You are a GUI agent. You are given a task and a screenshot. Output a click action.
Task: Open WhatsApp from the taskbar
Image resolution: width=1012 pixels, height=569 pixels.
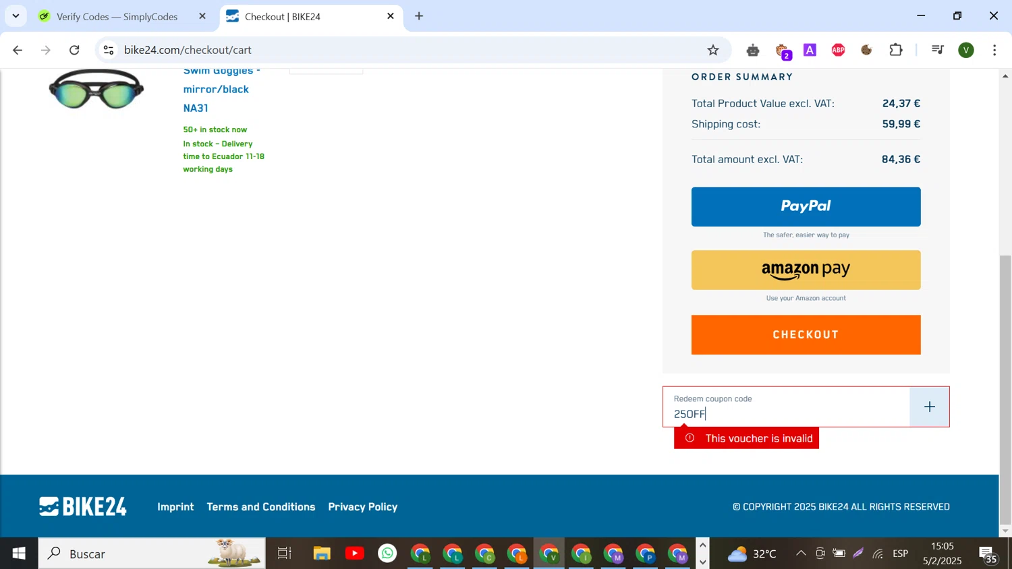tap(387, 553)
